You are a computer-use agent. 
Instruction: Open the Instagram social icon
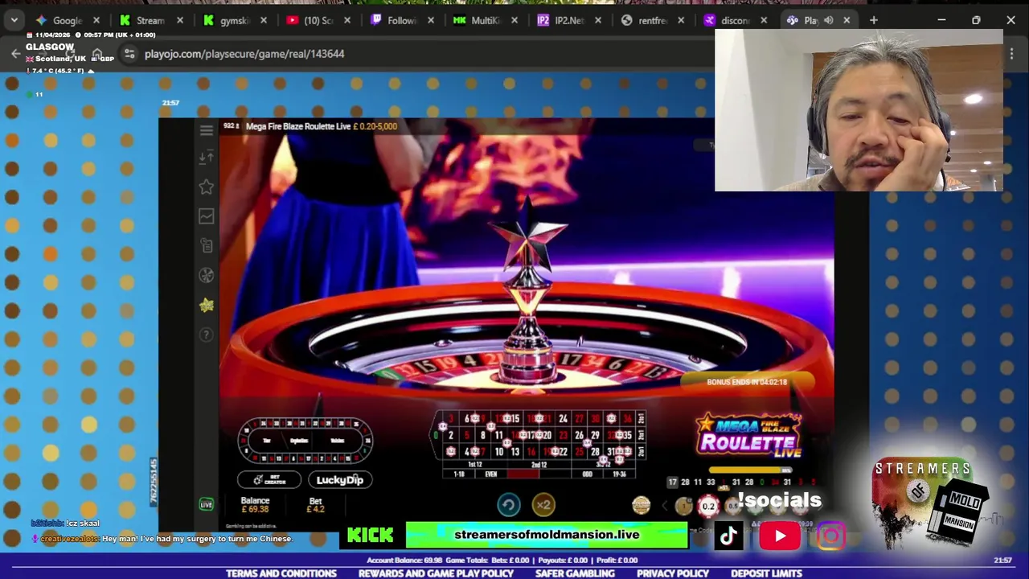pyautogui.click(x=831, y=536)
